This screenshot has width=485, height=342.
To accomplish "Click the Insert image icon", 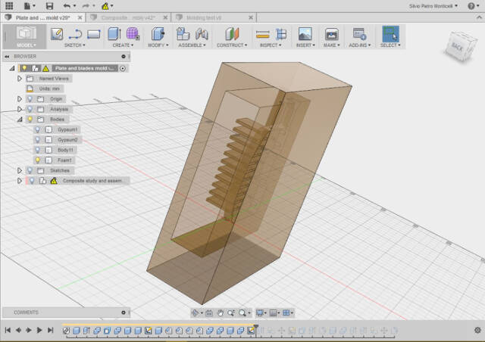I will point(305,34).
